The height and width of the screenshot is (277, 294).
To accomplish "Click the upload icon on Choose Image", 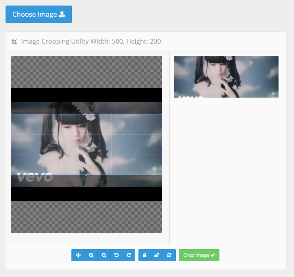I will pyautogui.click(x=62, y=14).
